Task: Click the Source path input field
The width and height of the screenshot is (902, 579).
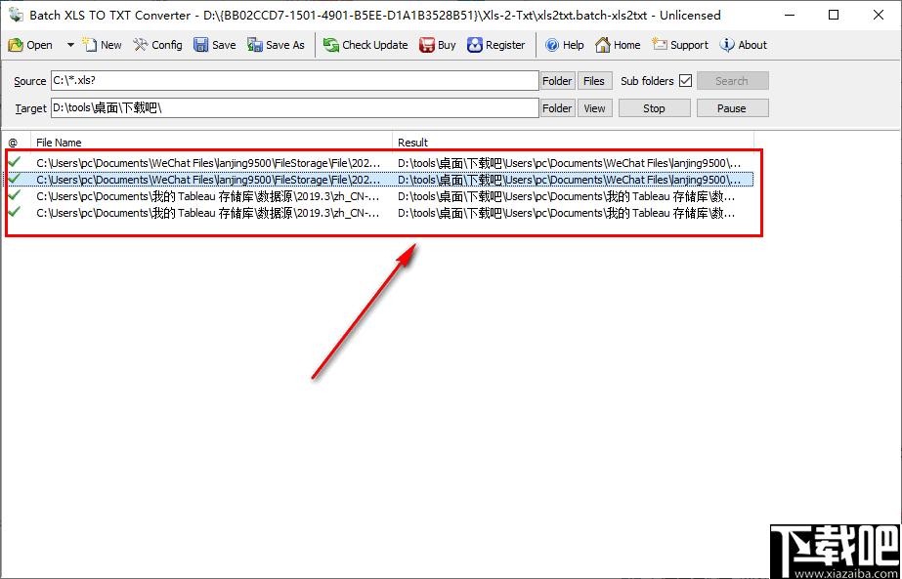Action: click(x=294, y=80)
